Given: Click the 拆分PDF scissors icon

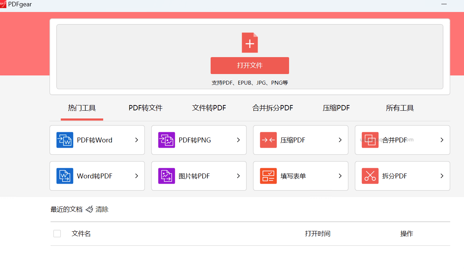Looking at the screenshot, I should [x=370, y=176].
